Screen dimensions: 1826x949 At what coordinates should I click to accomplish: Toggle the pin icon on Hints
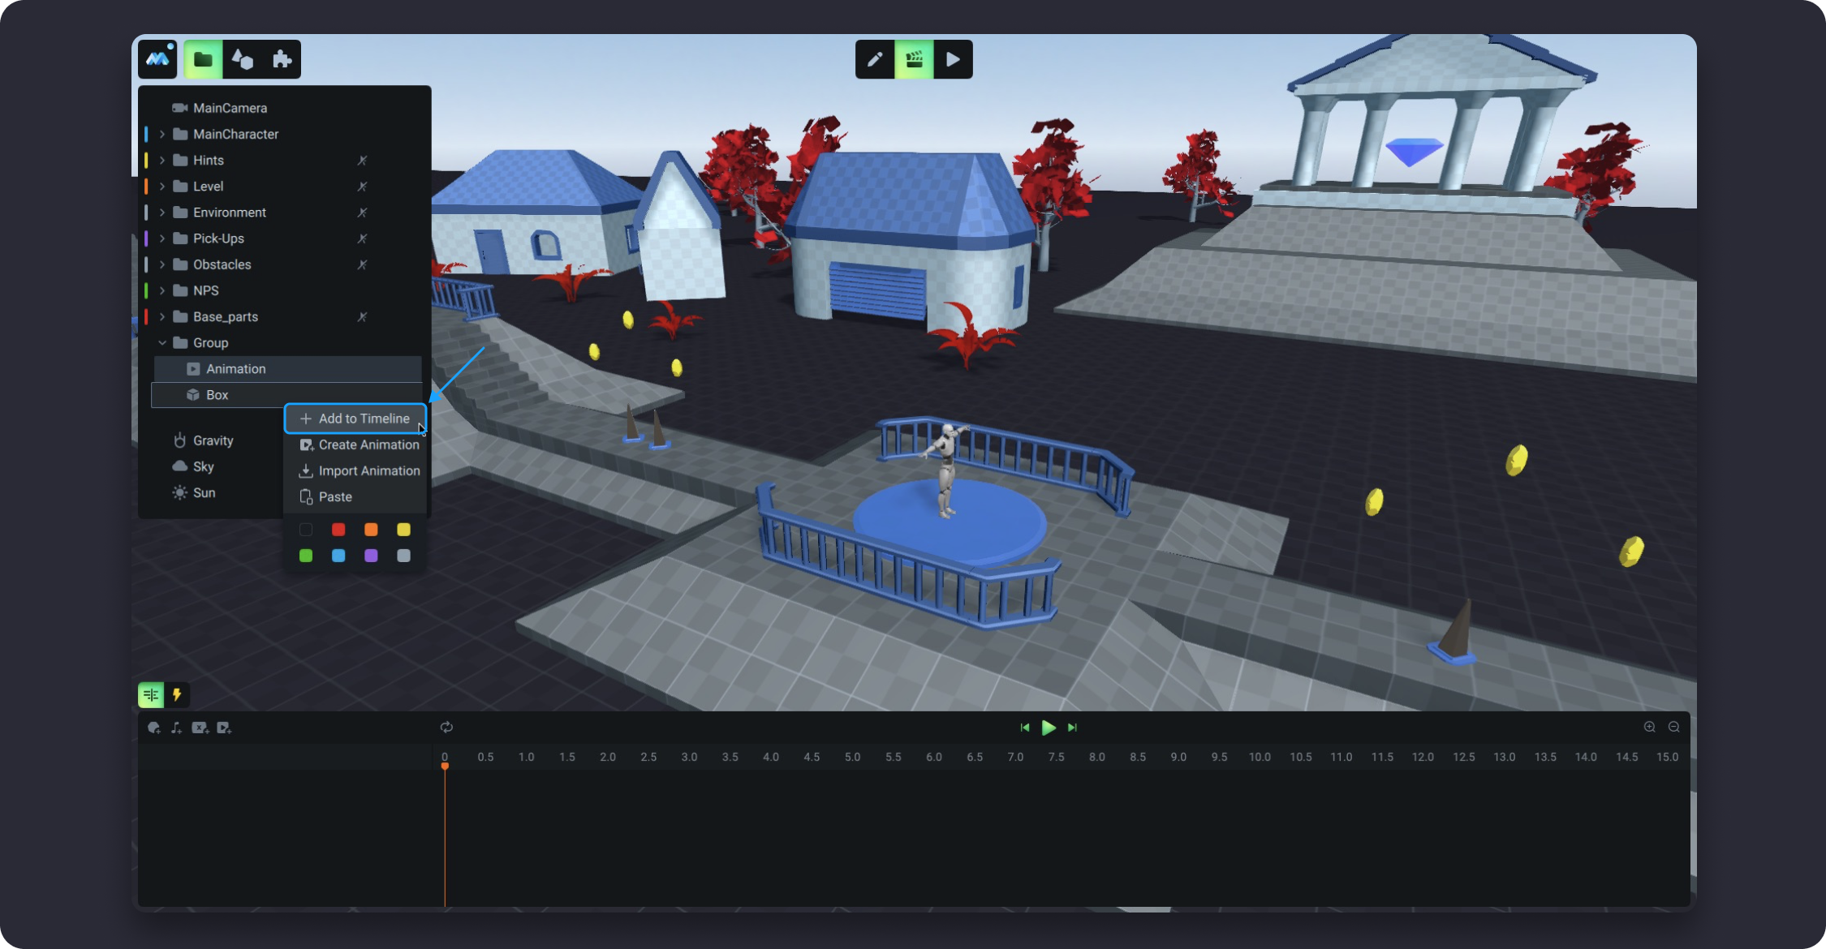[362, 161]
